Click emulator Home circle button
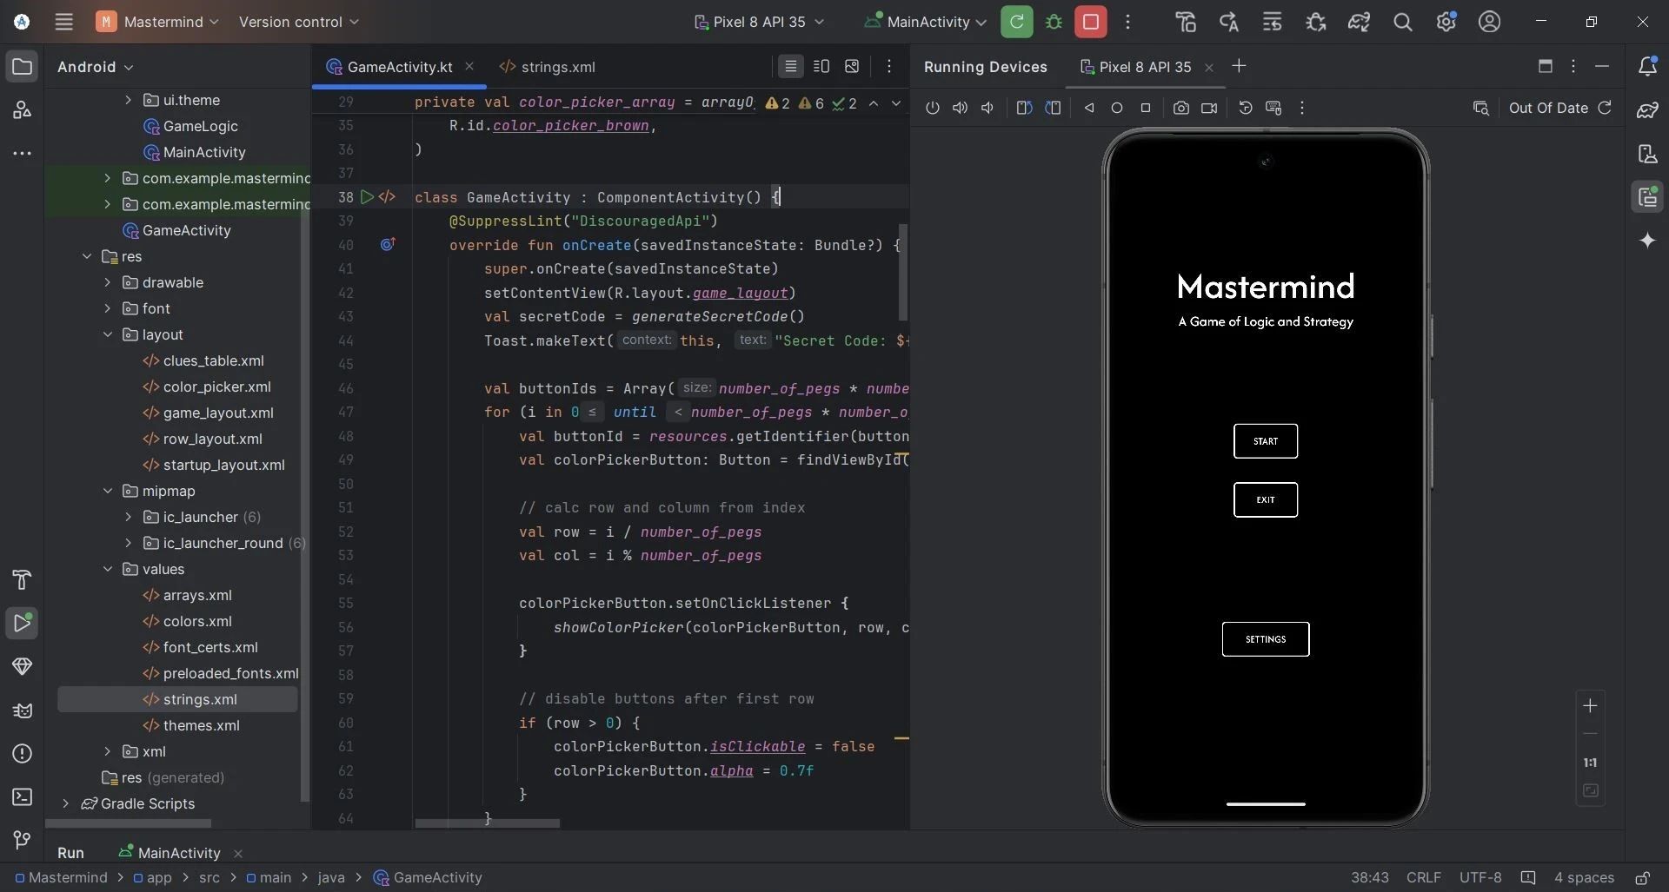Image resolution: width=1669 pixels, height=892 pixels. tap(1117, 108)
